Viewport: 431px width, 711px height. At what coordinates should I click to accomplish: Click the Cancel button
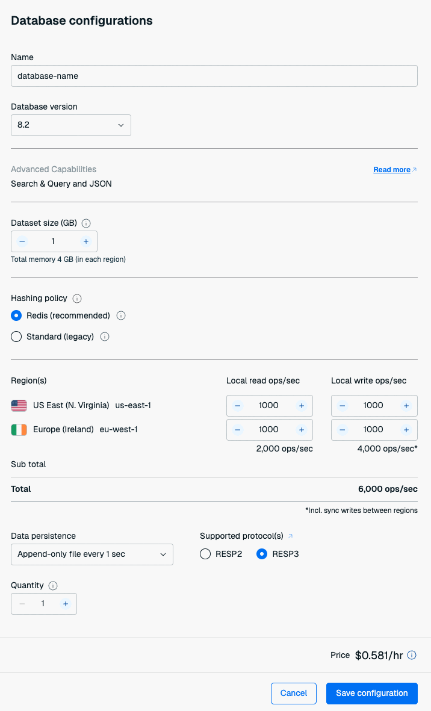(294, 694)
